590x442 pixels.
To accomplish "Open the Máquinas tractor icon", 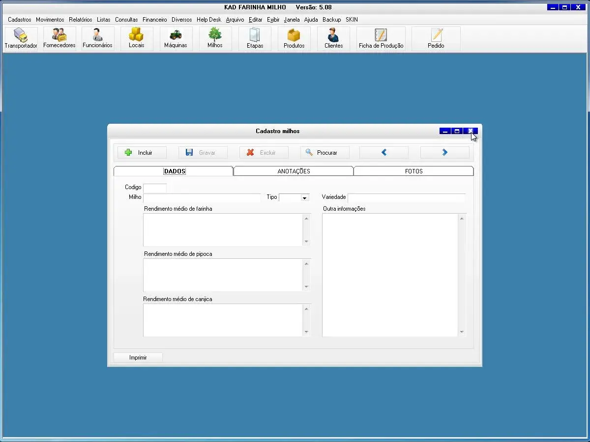I will (176, 39).
